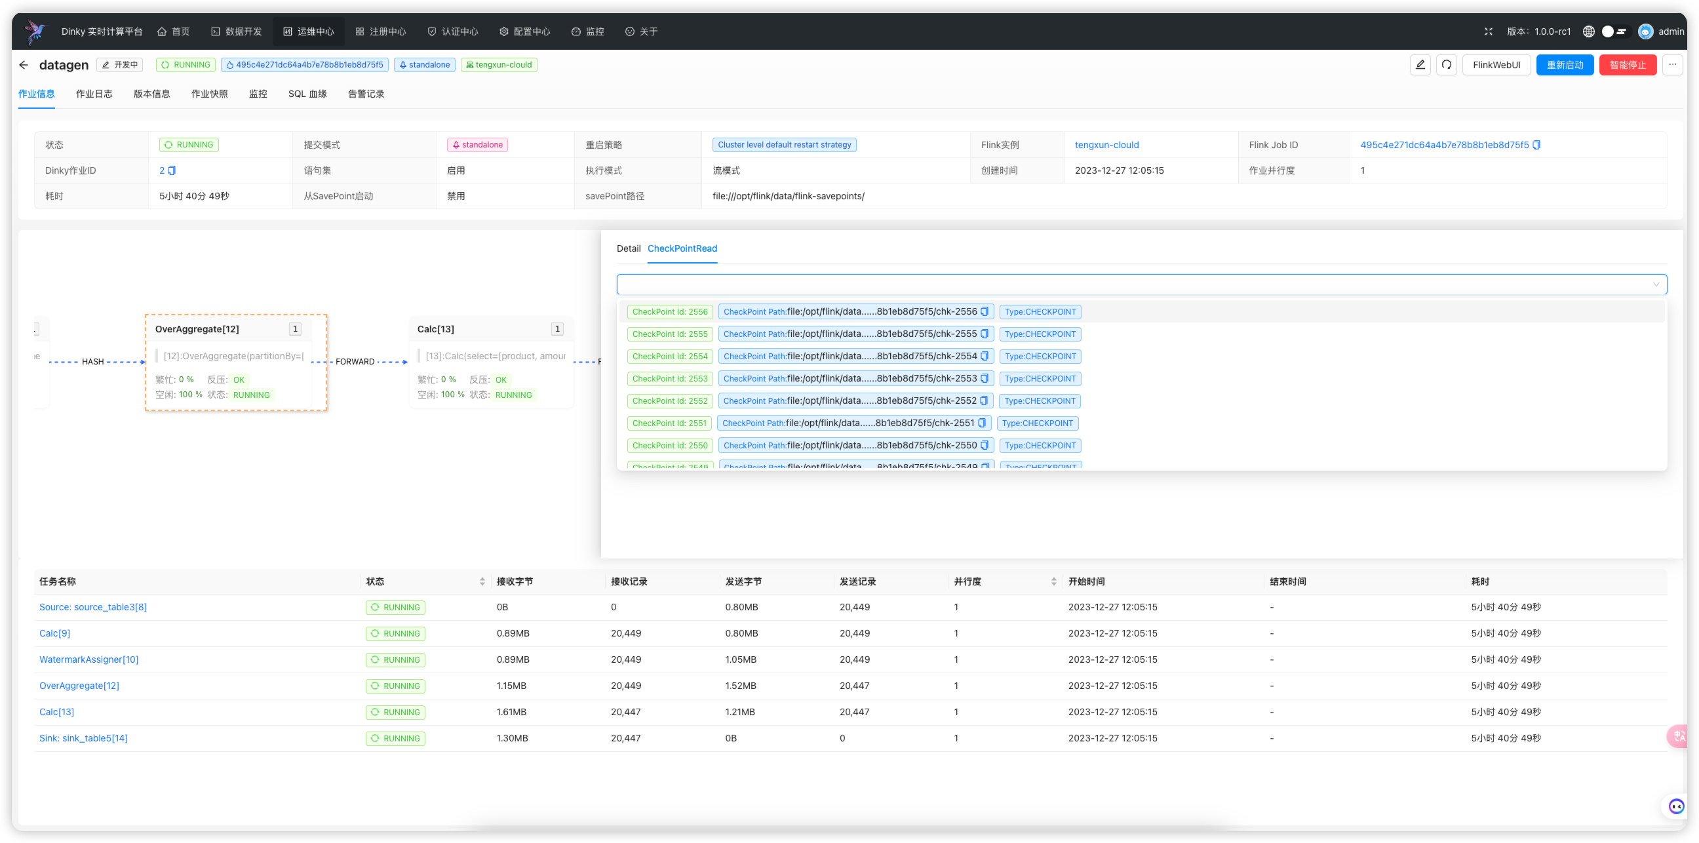Copy checkpoint path chk-2555

[985, 334]
